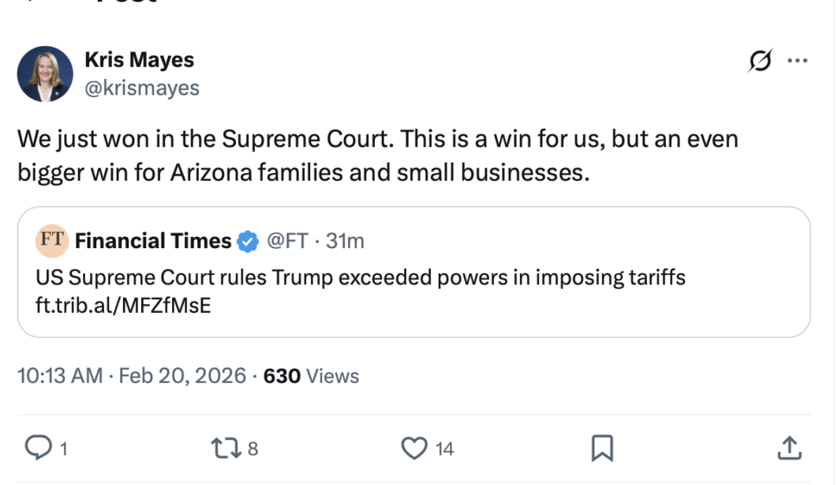Click the Grok slashed-circle icon

(x=760, y=61)
